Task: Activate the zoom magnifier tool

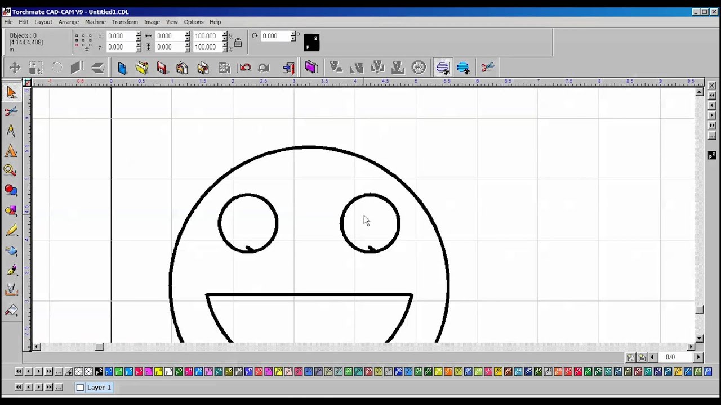Action: coord(11,170)
